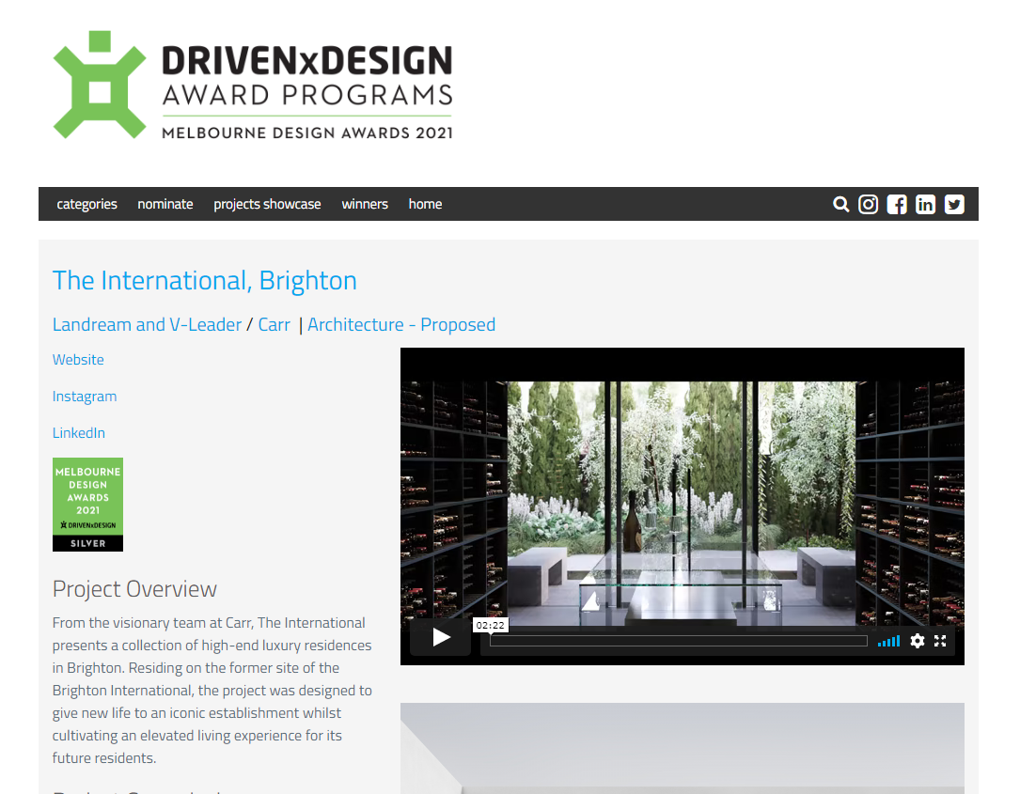Viewport: 1020px width, 794px height.
Task: Open the winners menu item
Action: (365, 204)
